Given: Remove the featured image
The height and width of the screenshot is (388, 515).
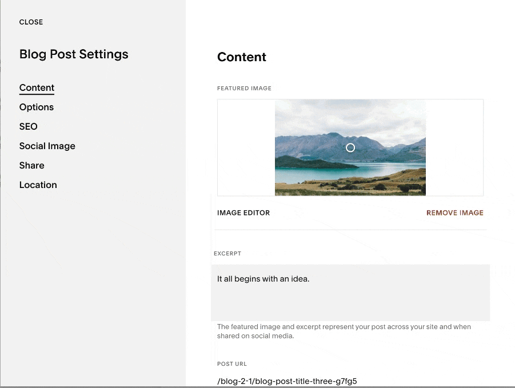Looking at the screenshot, I should tap(454, 213).
